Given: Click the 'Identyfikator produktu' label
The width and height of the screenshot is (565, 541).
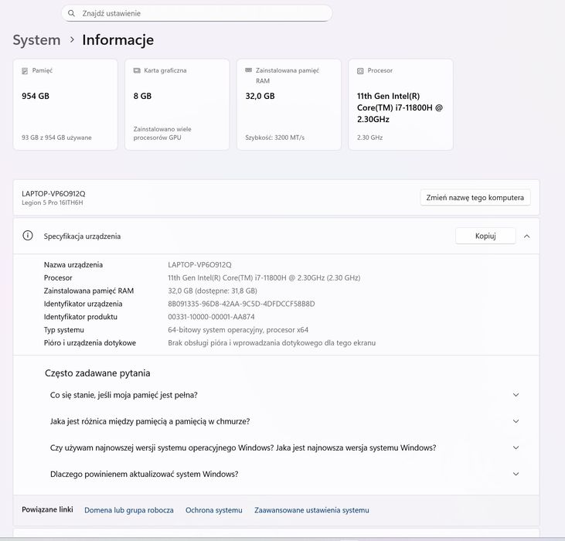Looking at the screenshot, I should (80, 317).
